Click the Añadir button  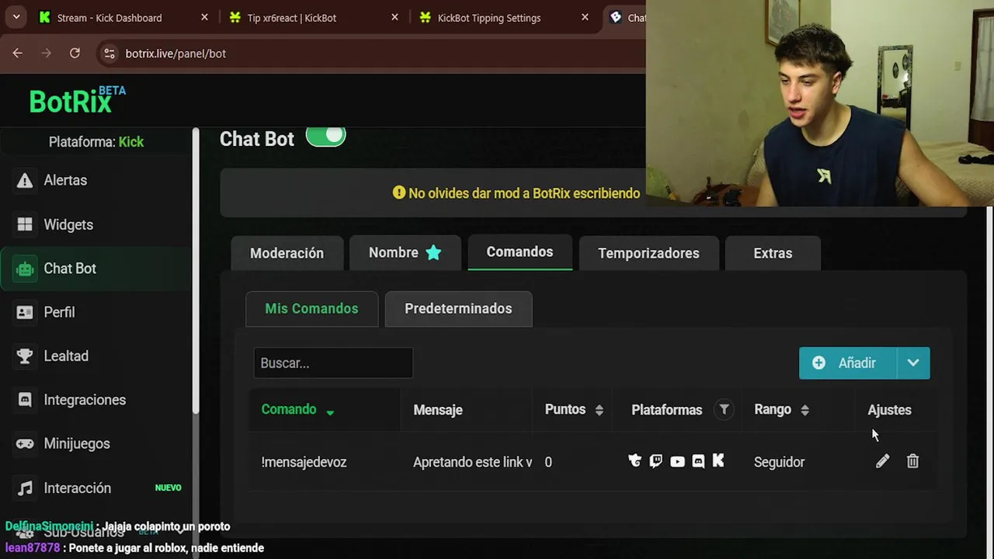point(848,363)
